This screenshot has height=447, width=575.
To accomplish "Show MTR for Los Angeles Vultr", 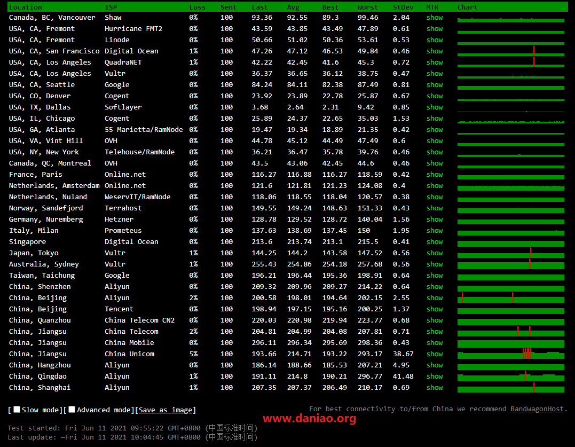I will 435,73.
